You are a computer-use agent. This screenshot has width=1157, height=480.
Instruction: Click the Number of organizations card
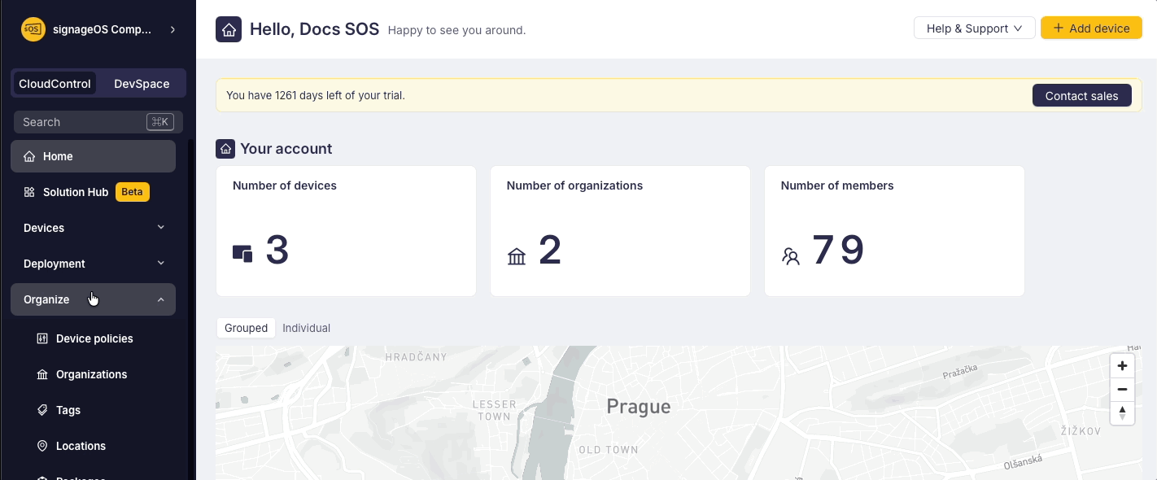click(x=620, y=231)
